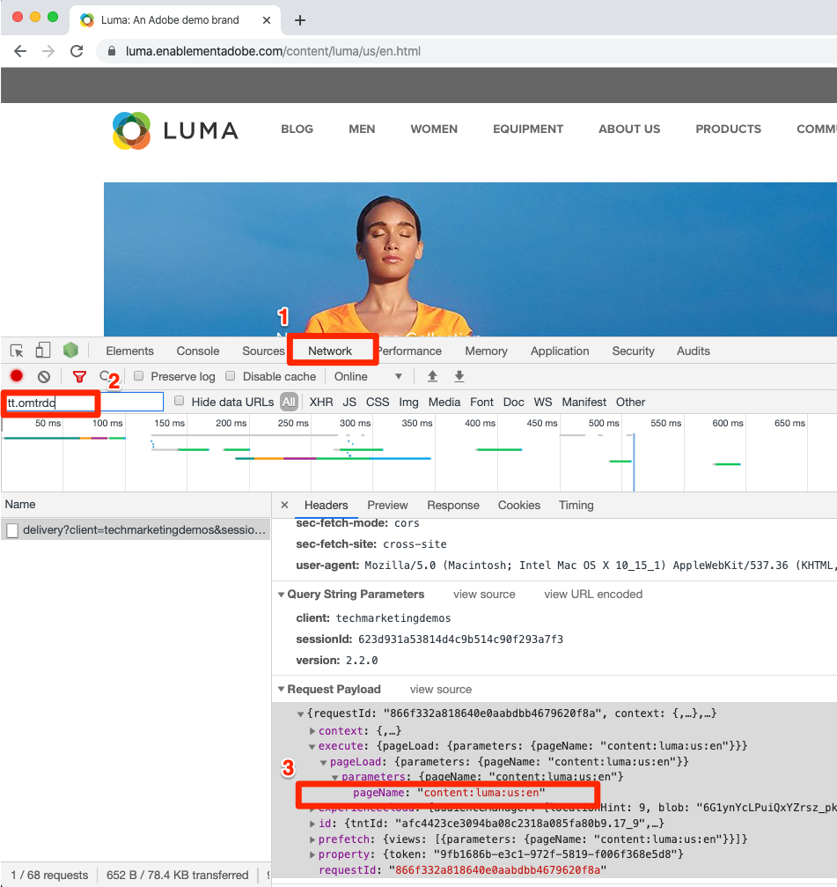Open the green hexagon extension panel
This screenshot has height=887, width=837.
(x=70, y=351)
